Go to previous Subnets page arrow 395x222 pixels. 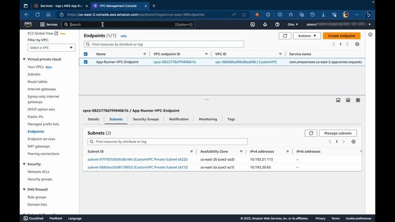(x=330, y=142)
